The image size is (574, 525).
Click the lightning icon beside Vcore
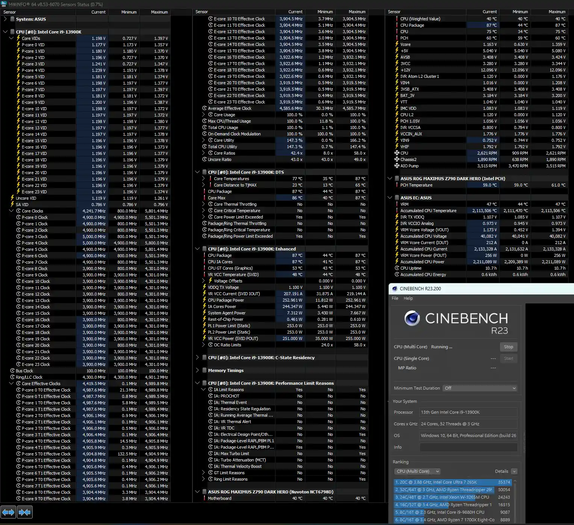(x=397, y=44)
